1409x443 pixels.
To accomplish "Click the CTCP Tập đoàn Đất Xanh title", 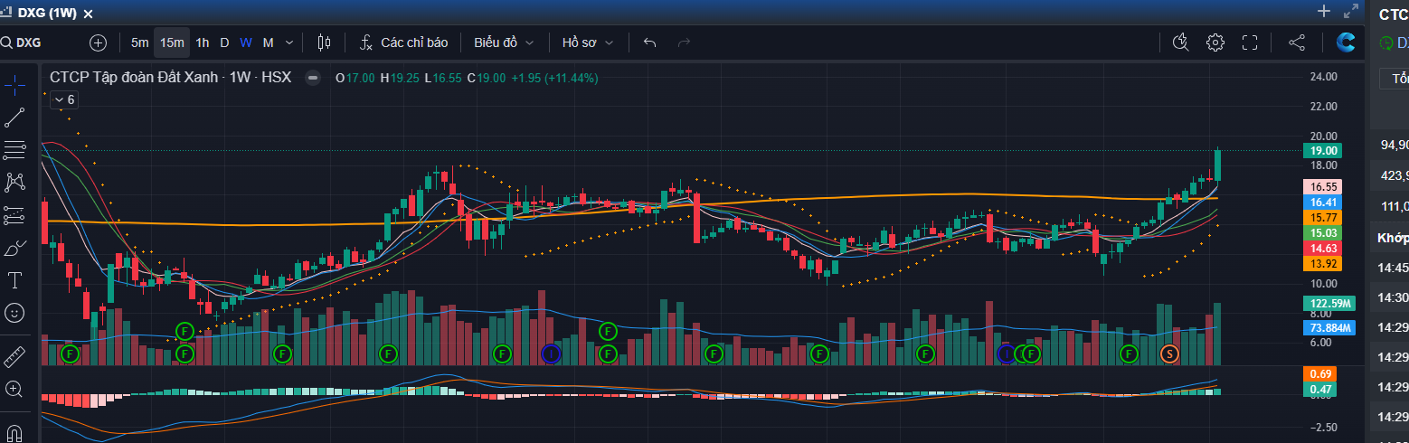I will [136, 78].
